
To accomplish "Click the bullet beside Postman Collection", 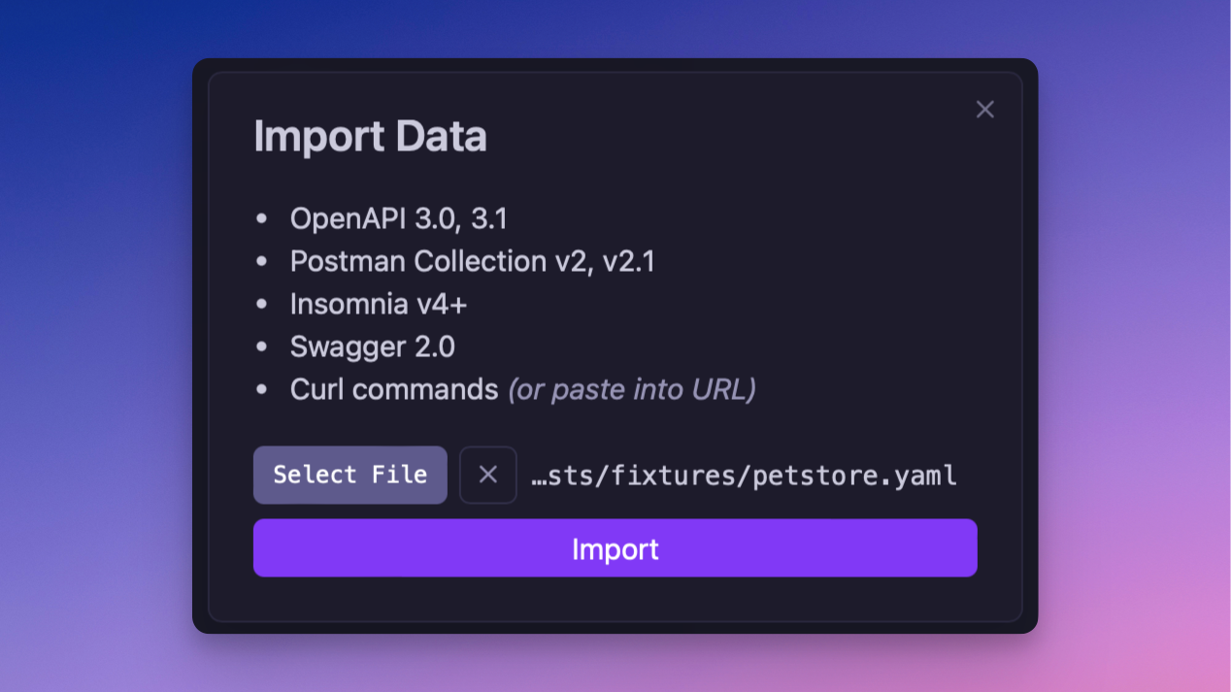I will pyautogui.click(x=261, y=262).
